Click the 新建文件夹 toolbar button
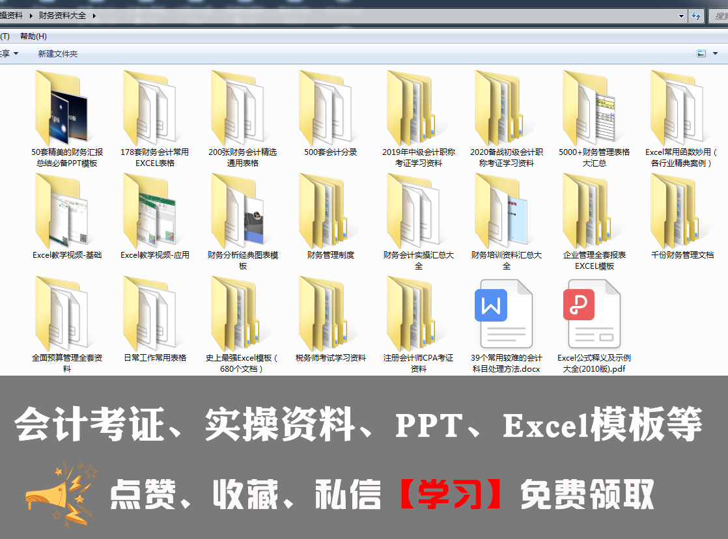 point(56,53)
